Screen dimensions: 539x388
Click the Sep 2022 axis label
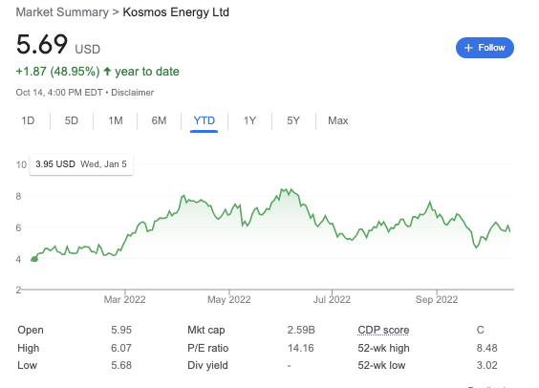pyautogui.click(x=437, y=300)
